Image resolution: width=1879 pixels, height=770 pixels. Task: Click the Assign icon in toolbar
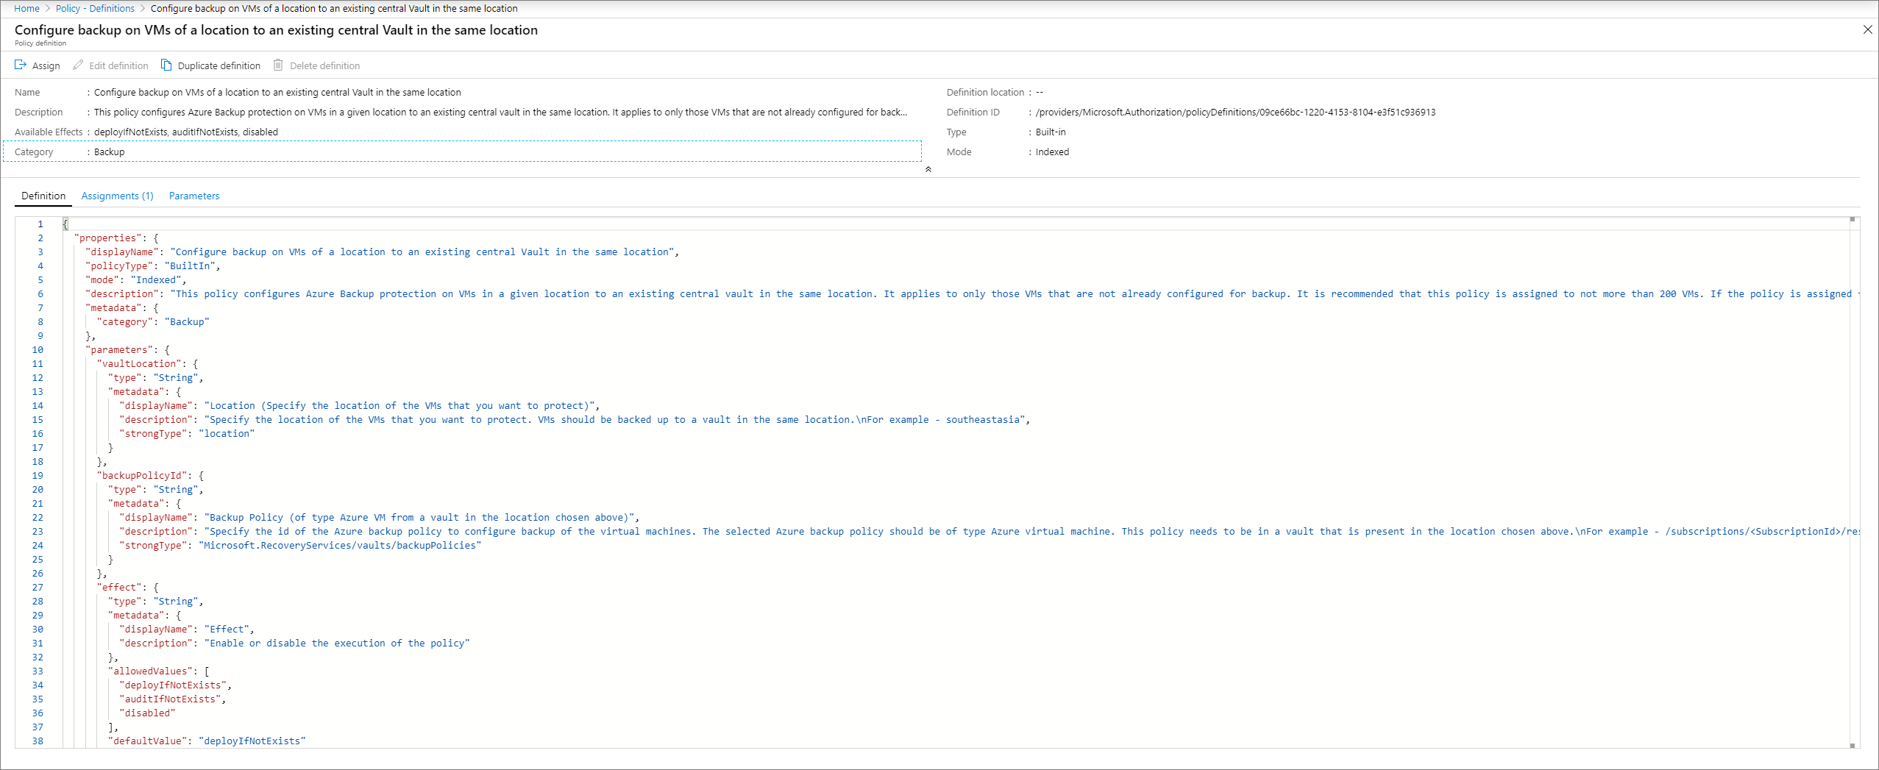coord(21,65)
